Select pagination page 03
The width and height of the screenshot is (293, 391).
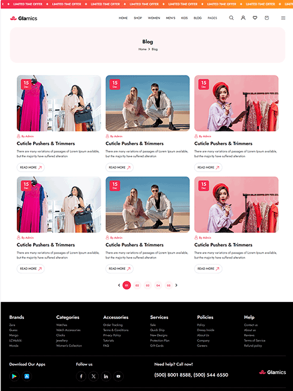tap(148, 285)
